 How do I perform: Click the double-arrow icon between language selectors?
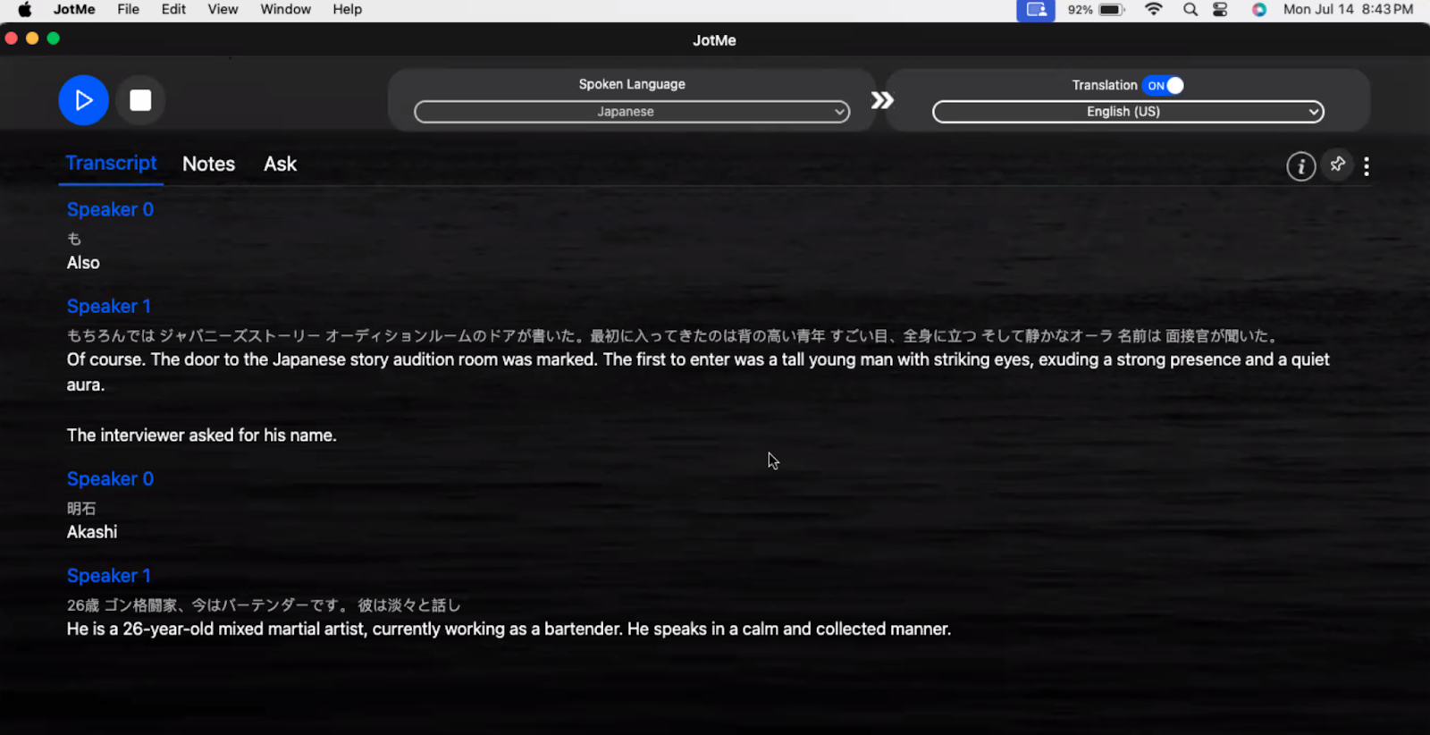pyautogui.click(x=882, y=100)
